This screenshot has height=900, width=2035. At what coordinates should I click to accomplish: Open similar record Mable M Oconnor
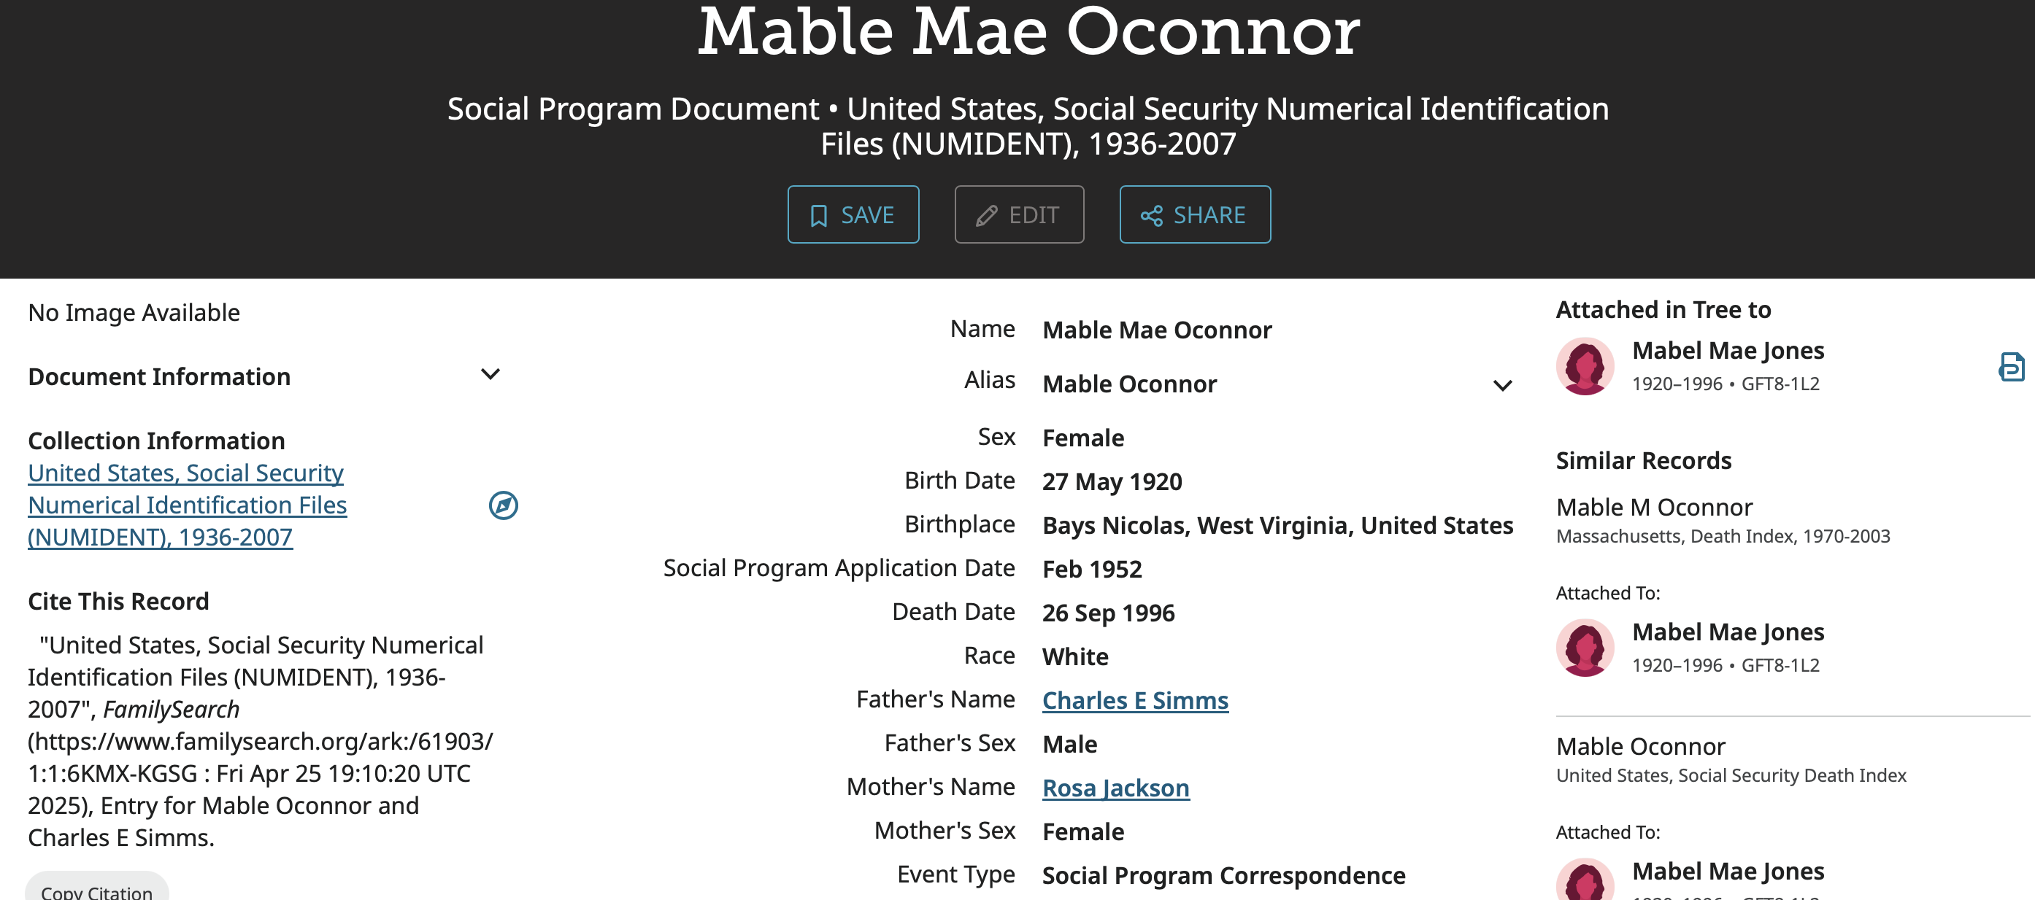click(x=1653, y=507)
